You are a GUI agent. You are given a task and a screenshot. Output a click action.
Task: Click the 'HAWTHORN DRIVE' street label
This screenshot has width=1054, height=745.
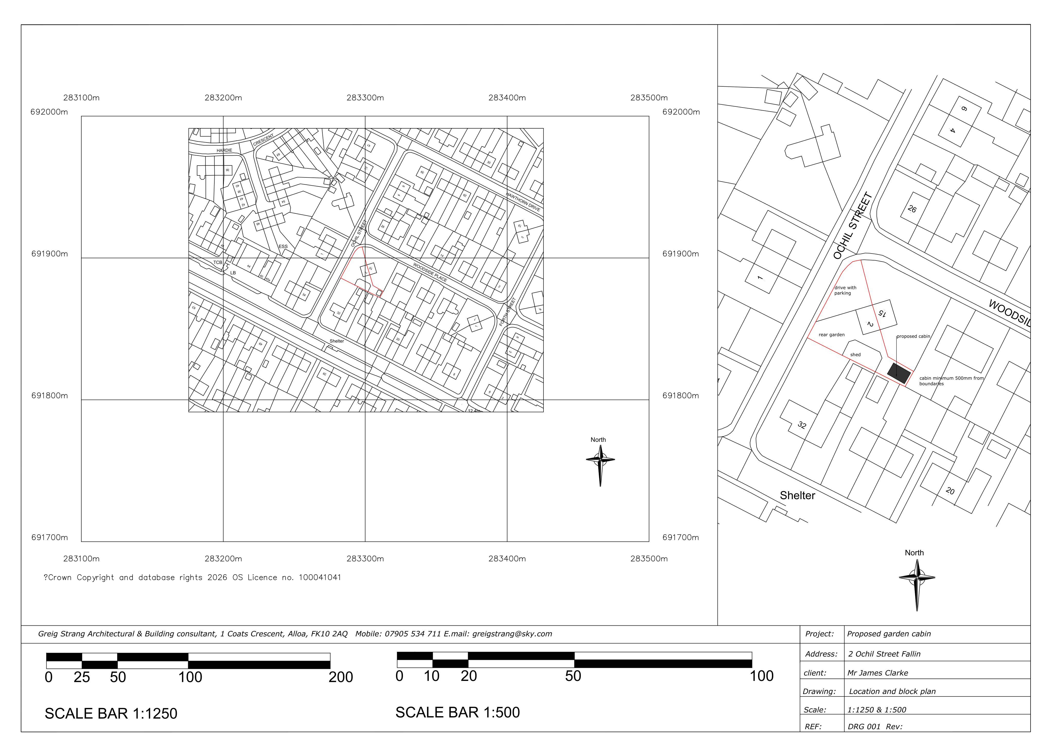(x=523, y=201)
